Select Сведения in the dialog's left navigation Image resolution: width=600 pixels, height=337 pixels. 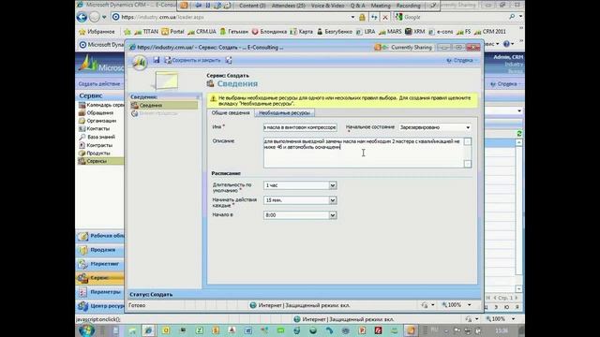coord(164,106)
